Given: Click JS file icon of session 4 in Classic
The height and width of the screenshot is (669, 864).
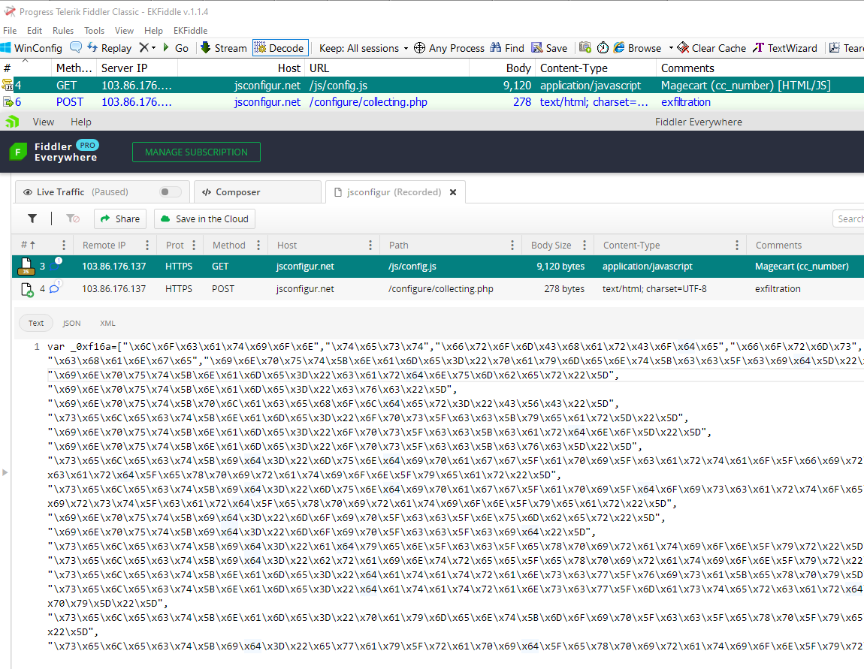Looking at the screenshot, I should point(8,85).
